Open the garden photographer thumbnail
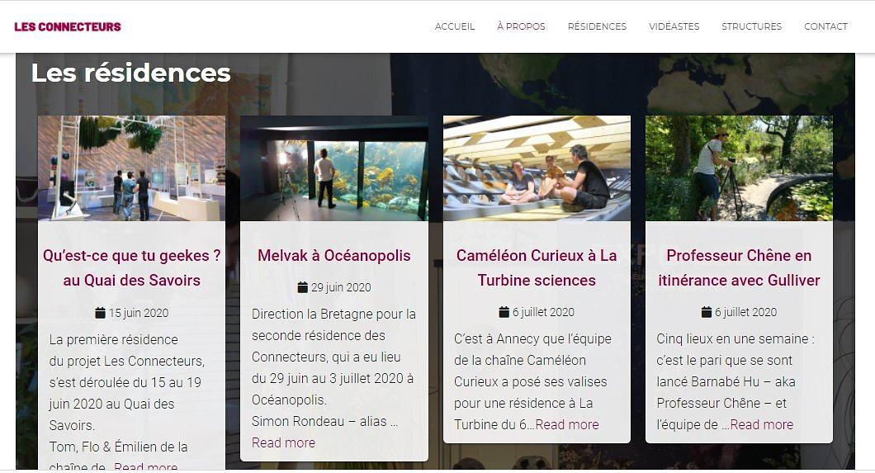This screenshot has height=473, width=875. click(739, 168)
